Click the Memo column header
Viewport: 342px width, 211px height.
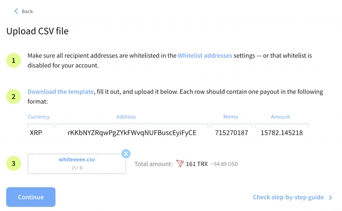[x=231, y=117]
